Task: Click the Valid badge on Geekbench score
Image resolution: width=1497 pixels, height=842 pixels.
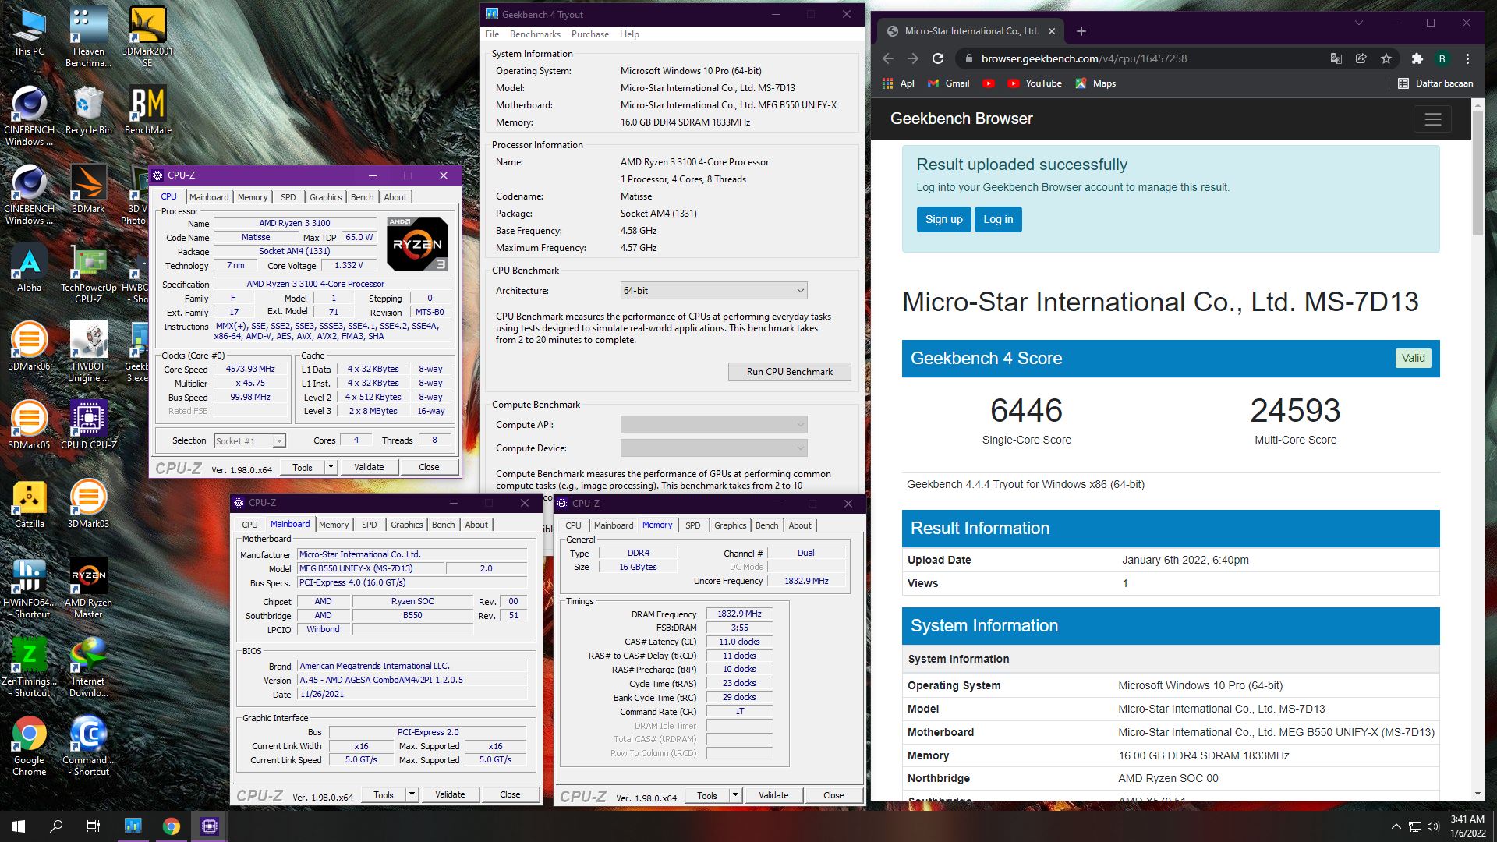Action: [1413, 359]
